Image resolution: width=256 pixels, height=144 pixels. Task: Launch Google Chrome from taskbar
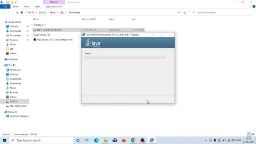point(133,140)
